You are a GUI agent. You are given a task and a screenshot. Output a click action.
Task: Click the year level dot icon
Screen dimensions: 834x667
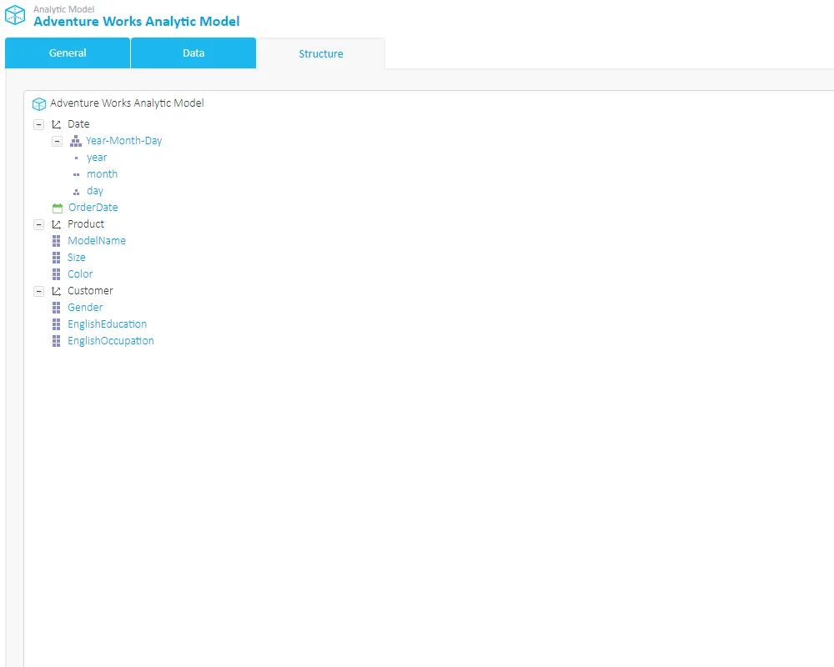point(76,158)
